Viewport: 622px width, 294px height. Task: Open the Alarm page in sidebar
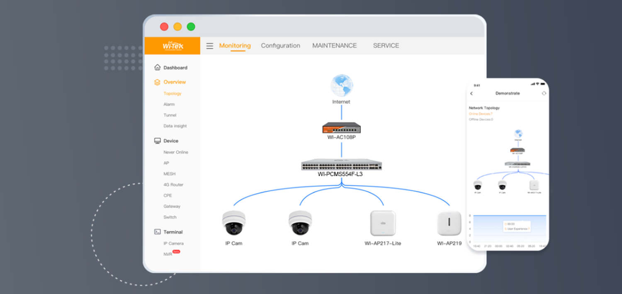(169, 104)
